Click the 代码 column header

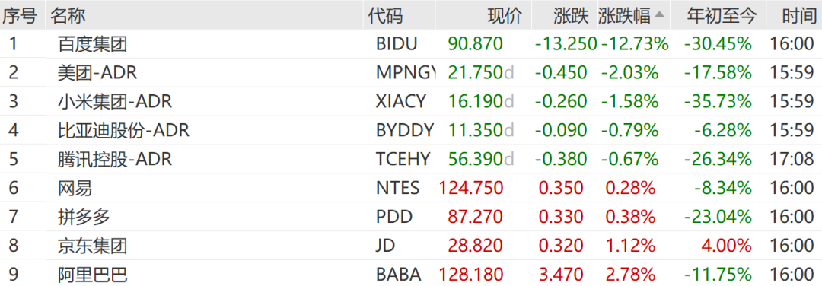pyautogui.click(x=385, y=16)
